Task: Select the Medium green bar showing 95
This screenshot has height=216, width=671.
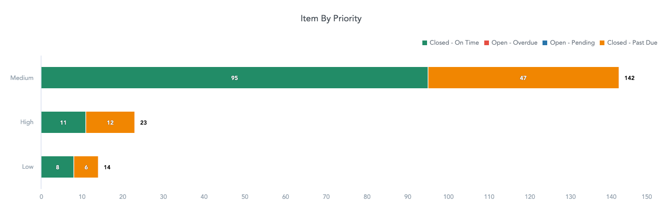Action: (x=235, y=78)
